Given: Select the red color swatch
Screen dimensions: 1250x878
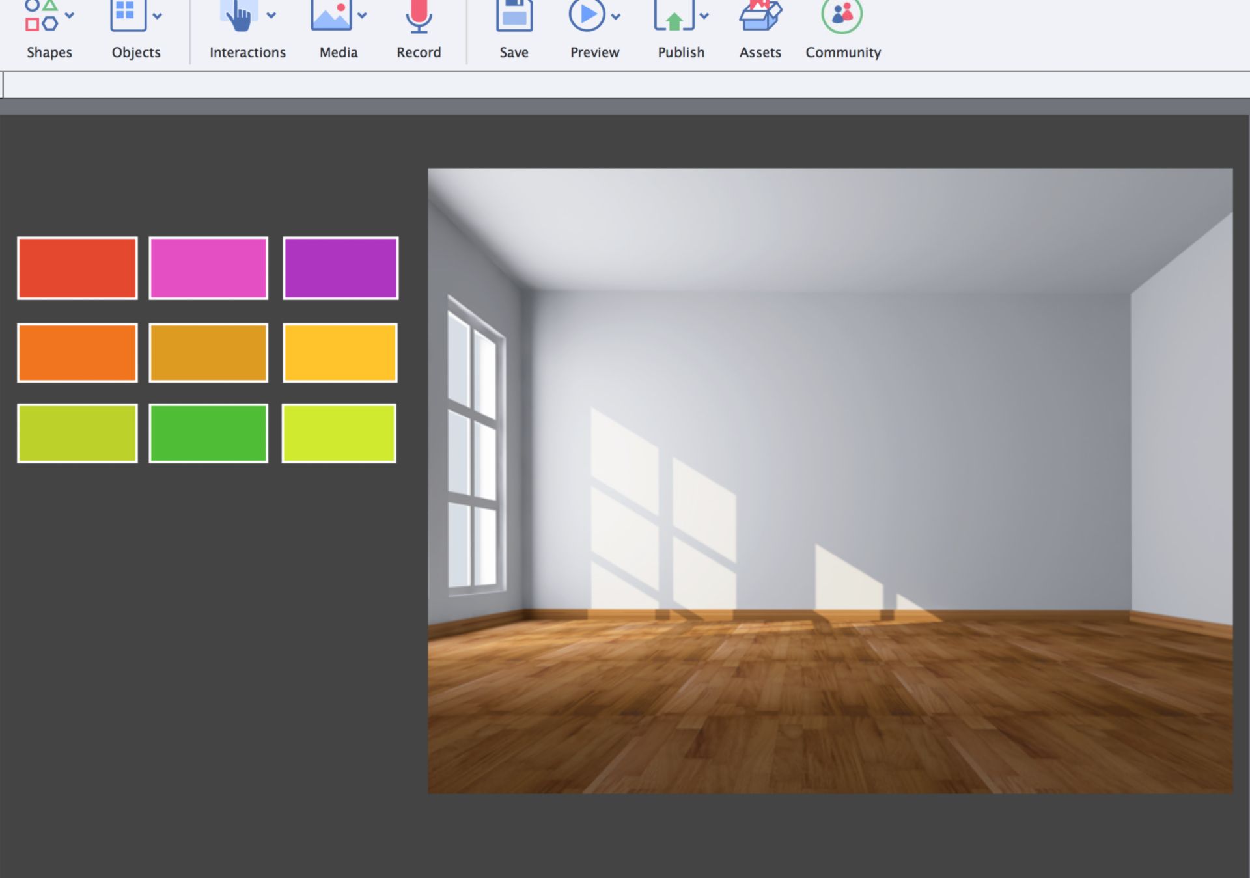Looking at the screenshot, I should [77, 268].
